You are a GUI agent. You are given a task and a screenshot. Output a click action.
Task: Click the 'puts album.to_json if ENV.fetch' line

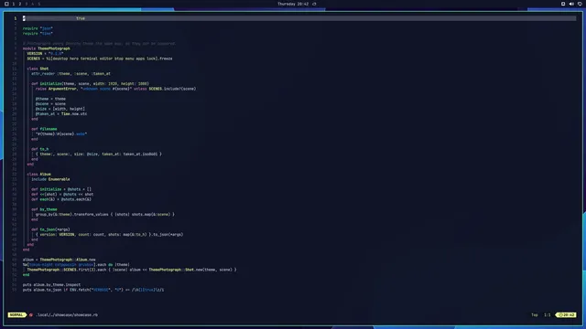pos(93,290)
